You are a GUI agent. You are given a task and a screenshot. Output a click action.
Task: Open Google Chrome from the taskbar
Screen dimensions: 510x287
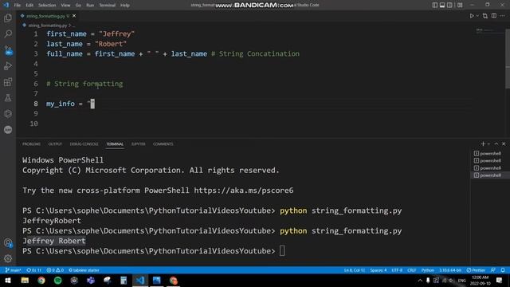click(x=41, y=280)
